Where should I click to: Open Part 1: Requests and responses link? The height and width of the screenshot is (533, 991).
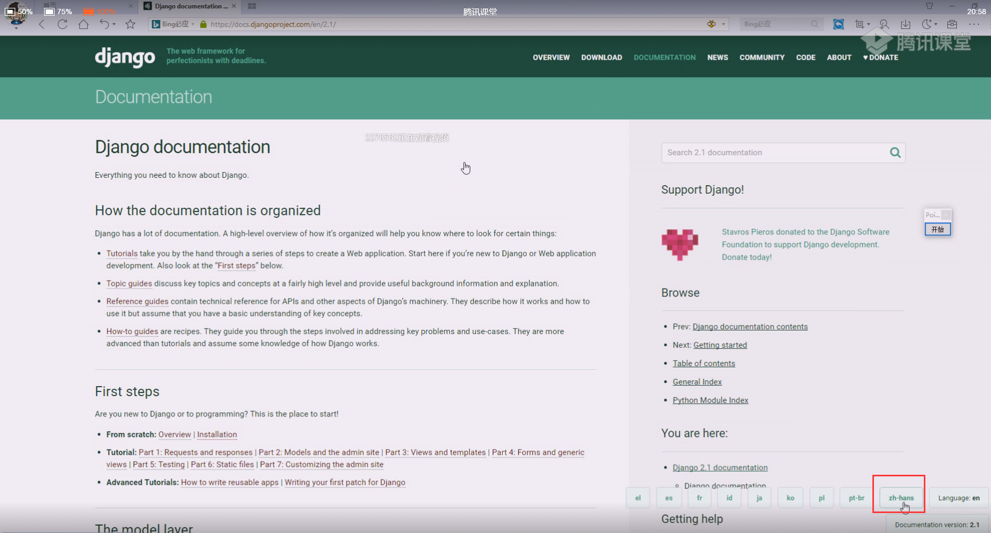195,452
